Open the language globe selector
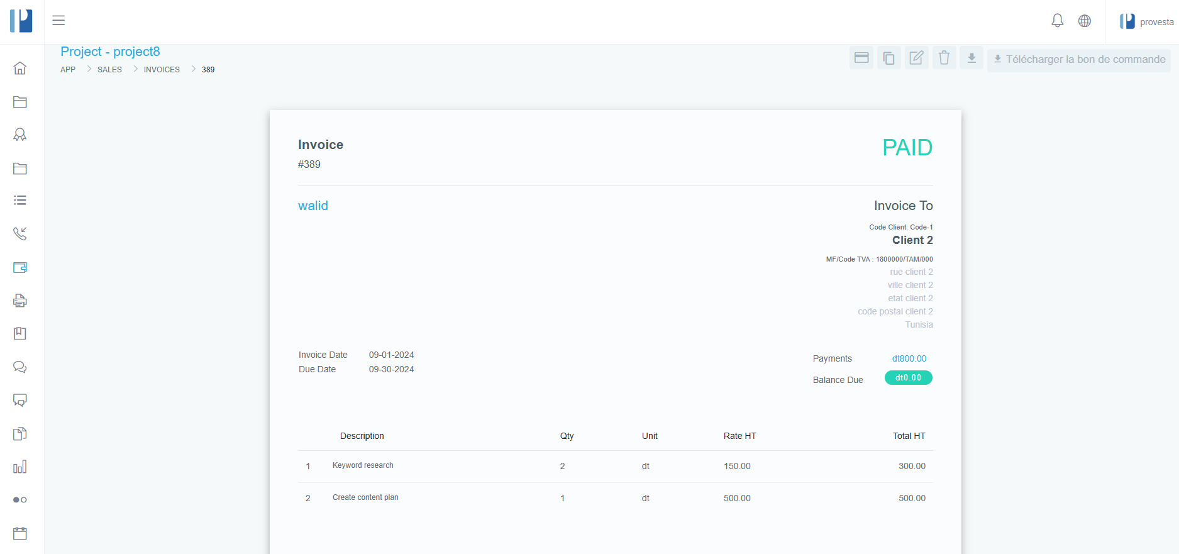1179x554 pixels. tap(1085, 21)
